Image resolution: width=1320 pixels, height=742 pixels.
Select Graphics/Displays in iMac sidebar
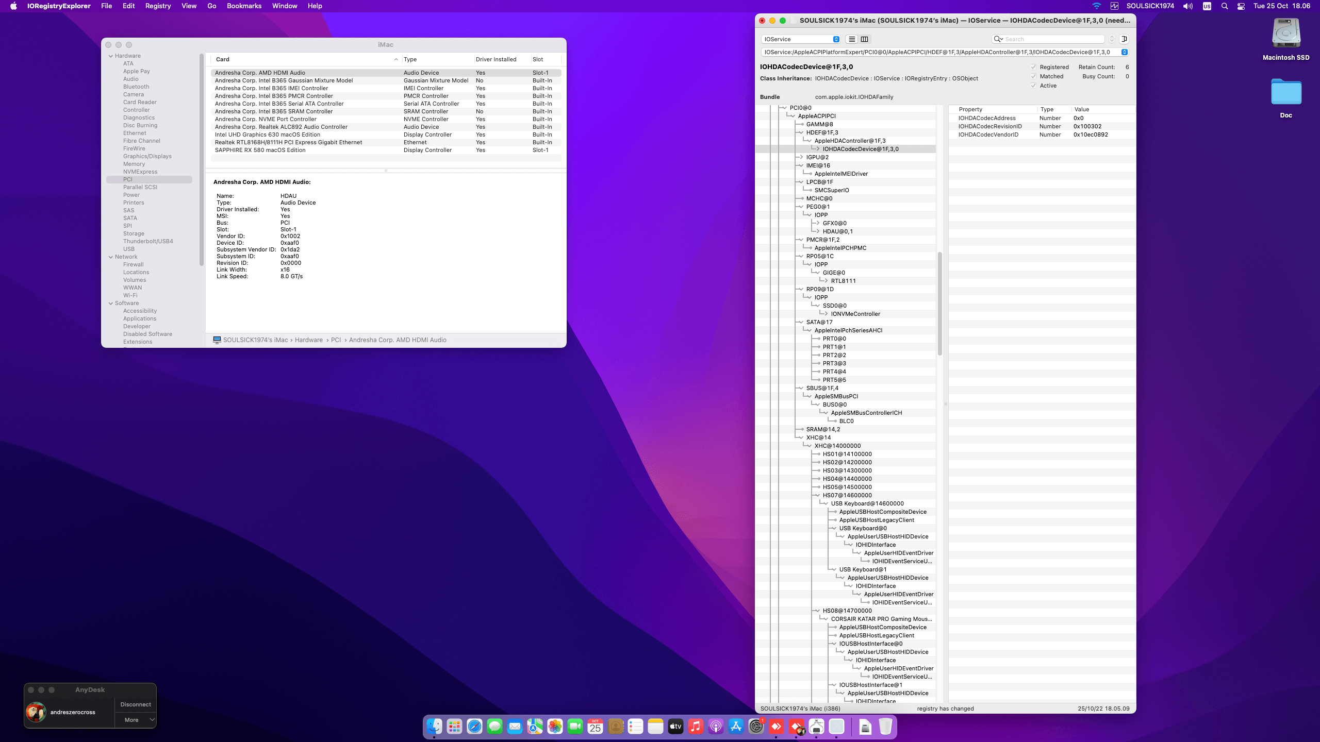pyautogui.click(x=147, y=156)
